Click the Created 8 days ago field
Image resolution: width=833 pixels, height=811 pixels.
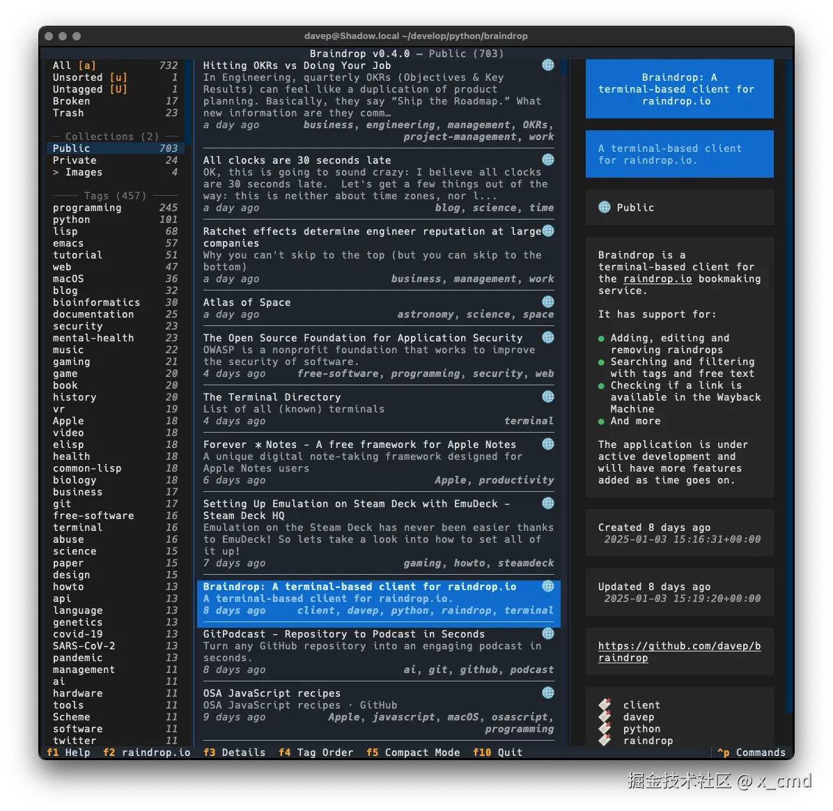tap(680, 533)
